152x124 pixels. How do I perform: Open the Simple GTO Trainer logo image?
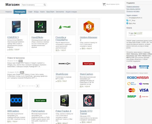pyautogui.click(x=89, y=100)
